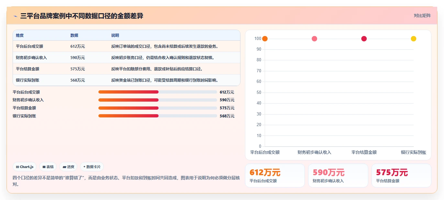The width and height of the screenshot is (444, 200).
Task: Click the 590万元 cell in the table
Action: [78, 58]
